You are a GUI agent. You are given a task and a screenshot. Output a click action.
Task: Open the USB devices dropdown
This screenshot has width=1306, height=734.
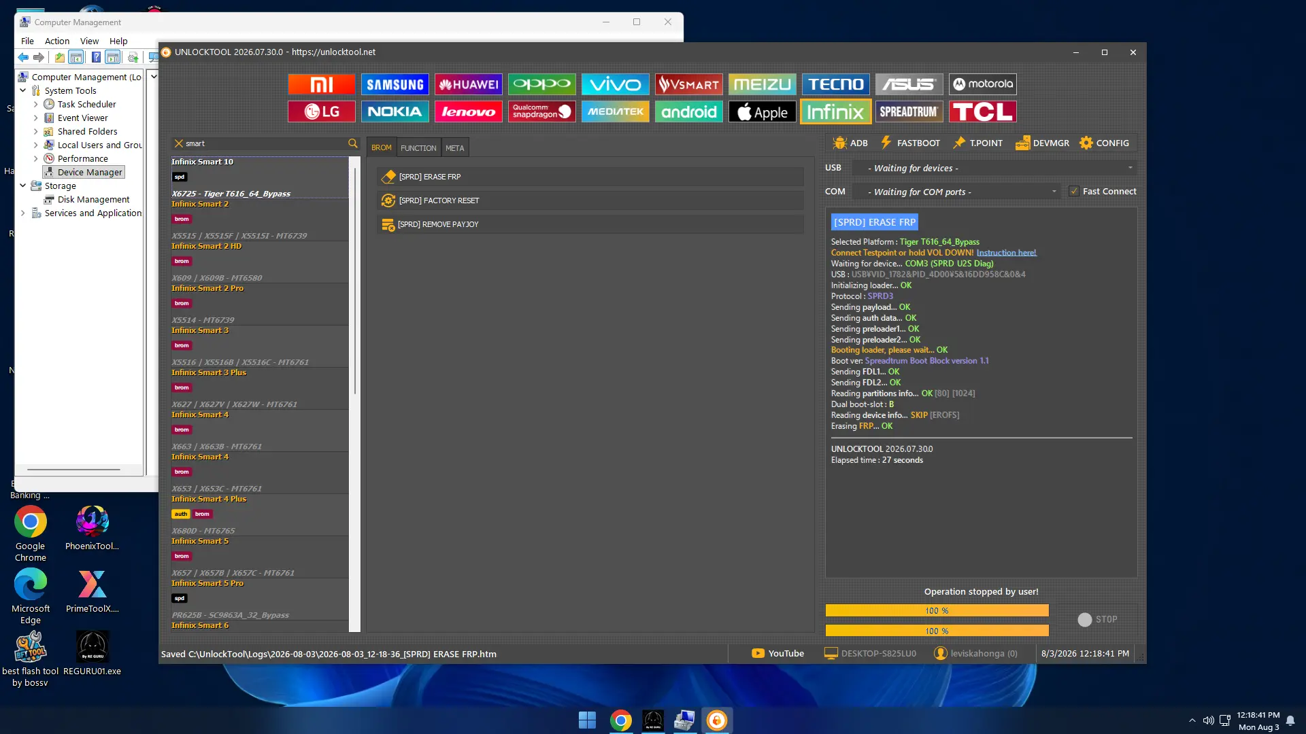[x=995, y=168]
